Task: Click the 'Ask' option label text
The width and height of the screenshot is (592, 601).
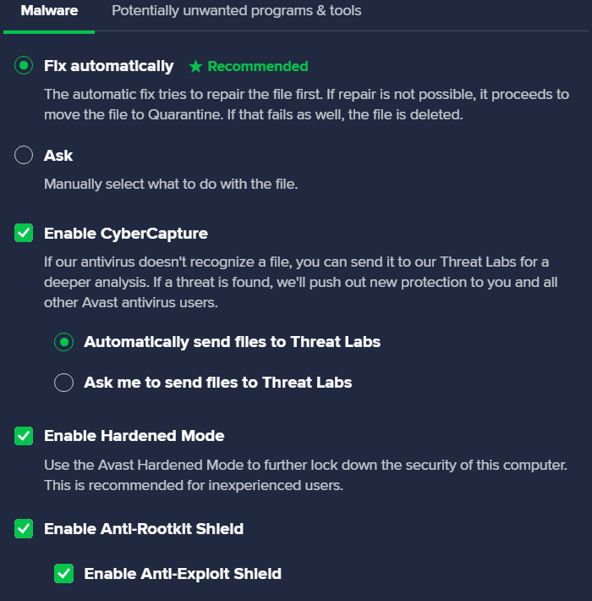Action: click(58, 156)
